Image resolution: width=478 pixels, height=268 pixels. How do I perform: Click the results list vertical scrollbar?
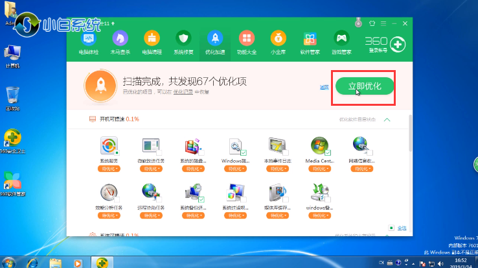pyautogui.click(x=411, y=133)
